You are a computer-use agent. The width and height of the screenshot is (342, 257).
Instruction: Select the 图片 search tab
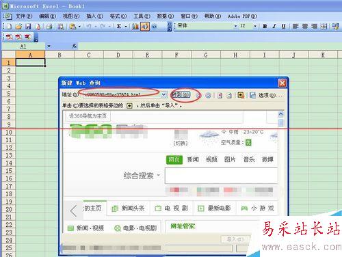point(230,159)
